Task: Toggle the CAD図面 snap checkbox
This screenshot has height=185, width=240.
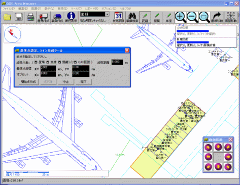Action: pos(75,62)
